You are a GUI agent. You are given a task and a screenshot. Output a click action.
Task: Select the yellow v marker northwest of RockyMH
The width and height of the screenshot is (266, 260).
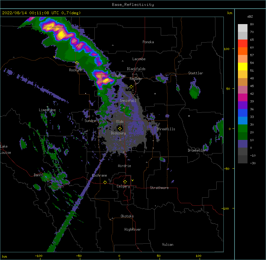click(54, 57)
